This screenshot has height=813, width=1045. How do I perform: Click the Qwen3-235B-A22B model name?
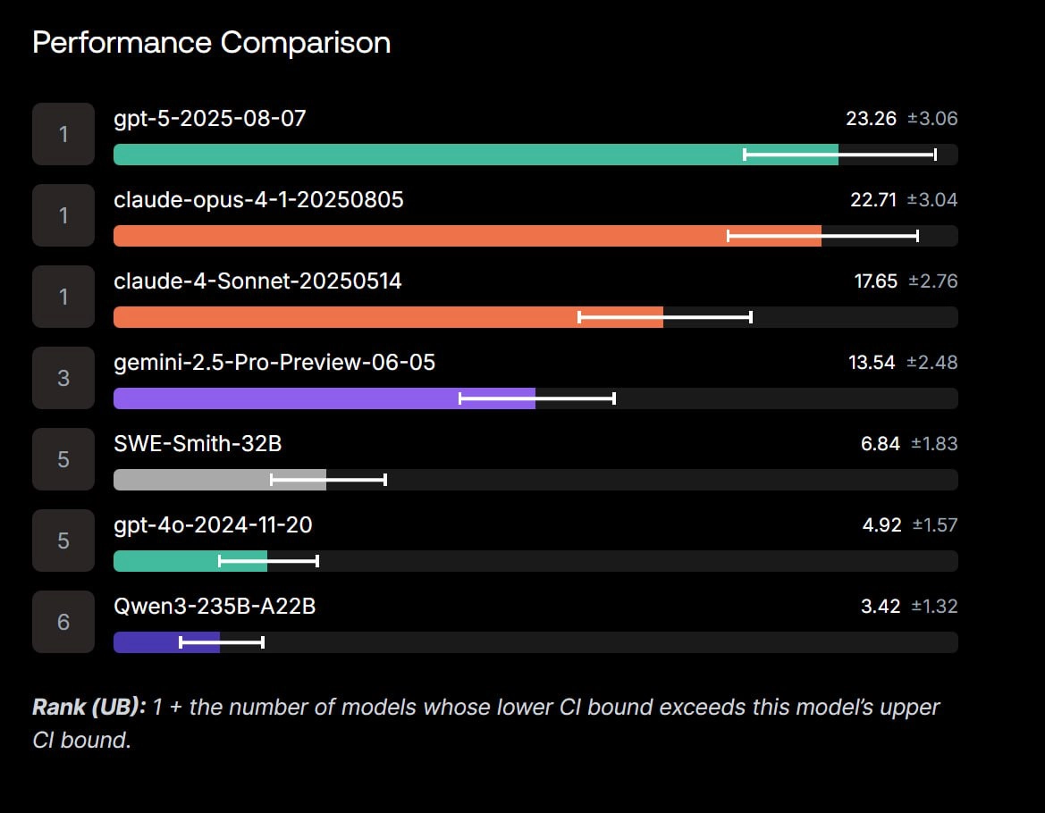215,606
